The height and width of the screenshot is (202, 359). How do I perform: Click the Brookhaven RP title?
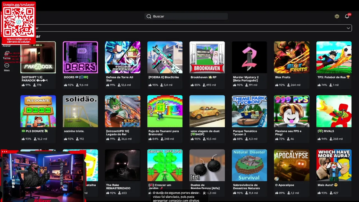coord(204,77)
